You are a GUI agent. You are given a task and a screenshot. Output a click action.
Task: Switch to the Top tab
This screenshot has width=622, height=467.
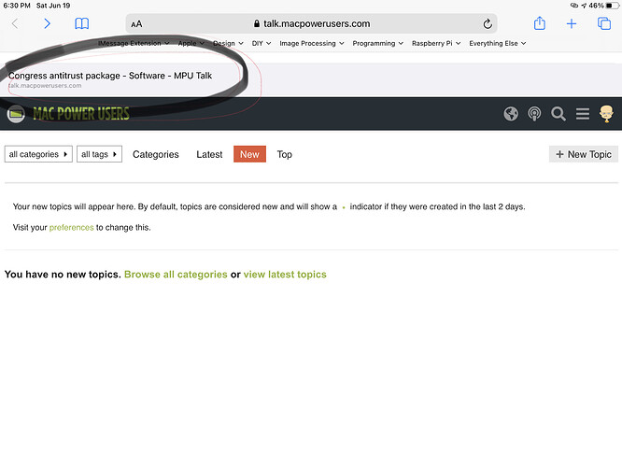(x=284, y=154)
